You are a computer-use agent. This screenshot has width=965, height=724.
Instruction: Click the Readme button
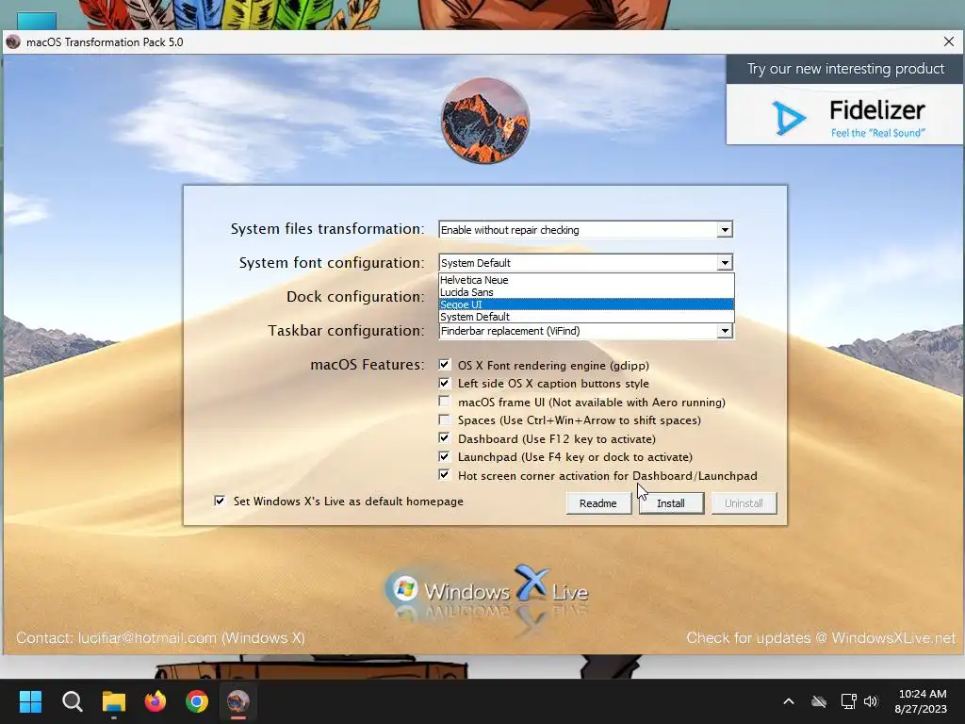(x=598, y=503)
